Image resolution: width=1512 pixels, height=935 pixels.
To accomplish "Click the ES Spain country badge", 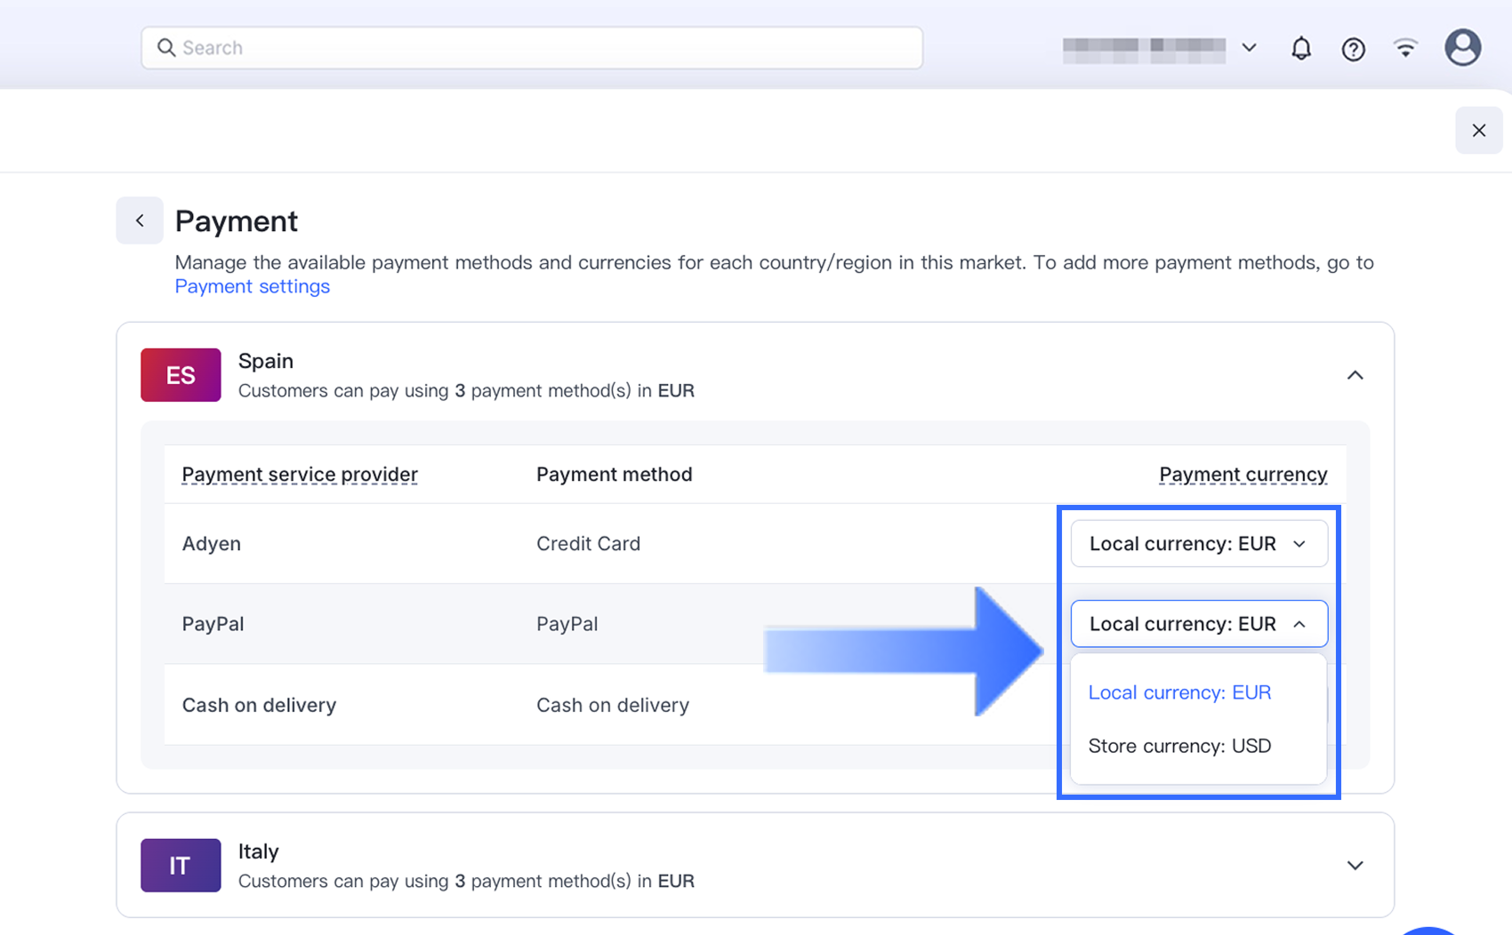I will [x=181, y=375].
